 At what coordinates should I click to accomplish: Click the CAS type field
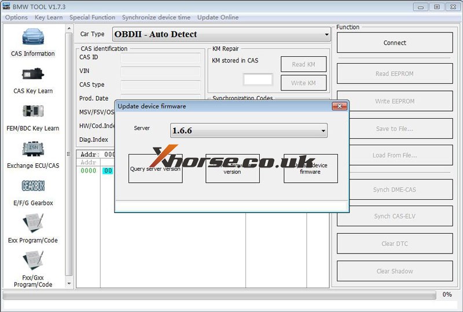tap(161, 85)
